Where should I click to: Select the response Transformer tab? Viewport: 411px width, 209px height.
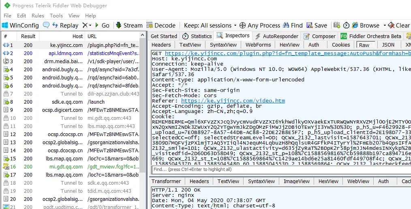166,181
